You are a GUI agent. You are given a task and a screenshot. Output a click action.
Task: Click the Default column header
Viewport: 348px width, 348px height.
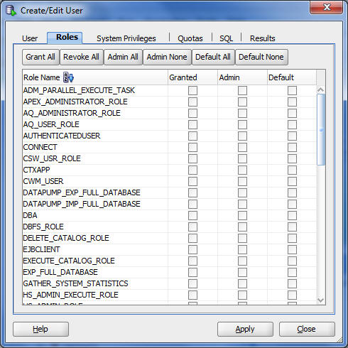point(292,77)
